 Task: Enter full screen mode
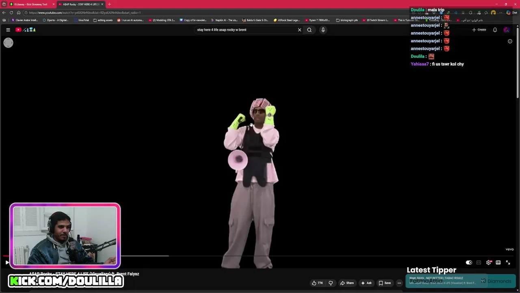[508, 262]
